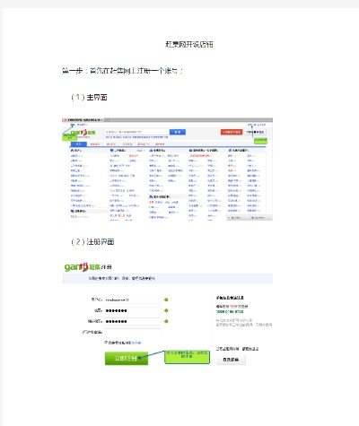Focus the search box on Ganji main page
The width and height of the screenshot is (359, 426).
coord(136,132)
